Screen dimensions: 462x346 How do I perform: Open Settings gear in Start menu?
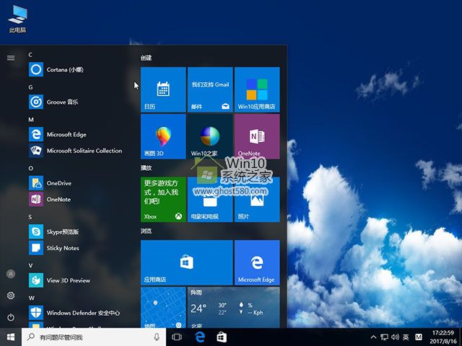(x=11, y=296)
